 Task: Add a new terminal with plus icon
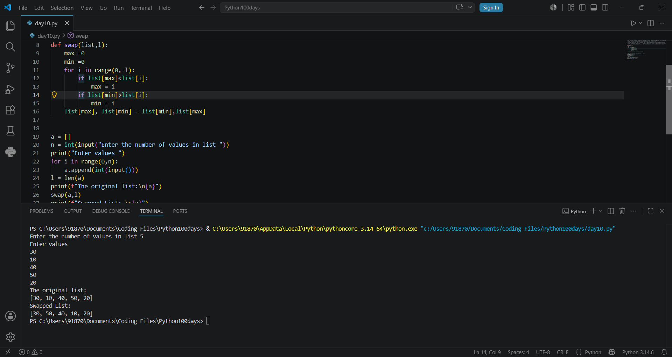(x=593, y=211)
